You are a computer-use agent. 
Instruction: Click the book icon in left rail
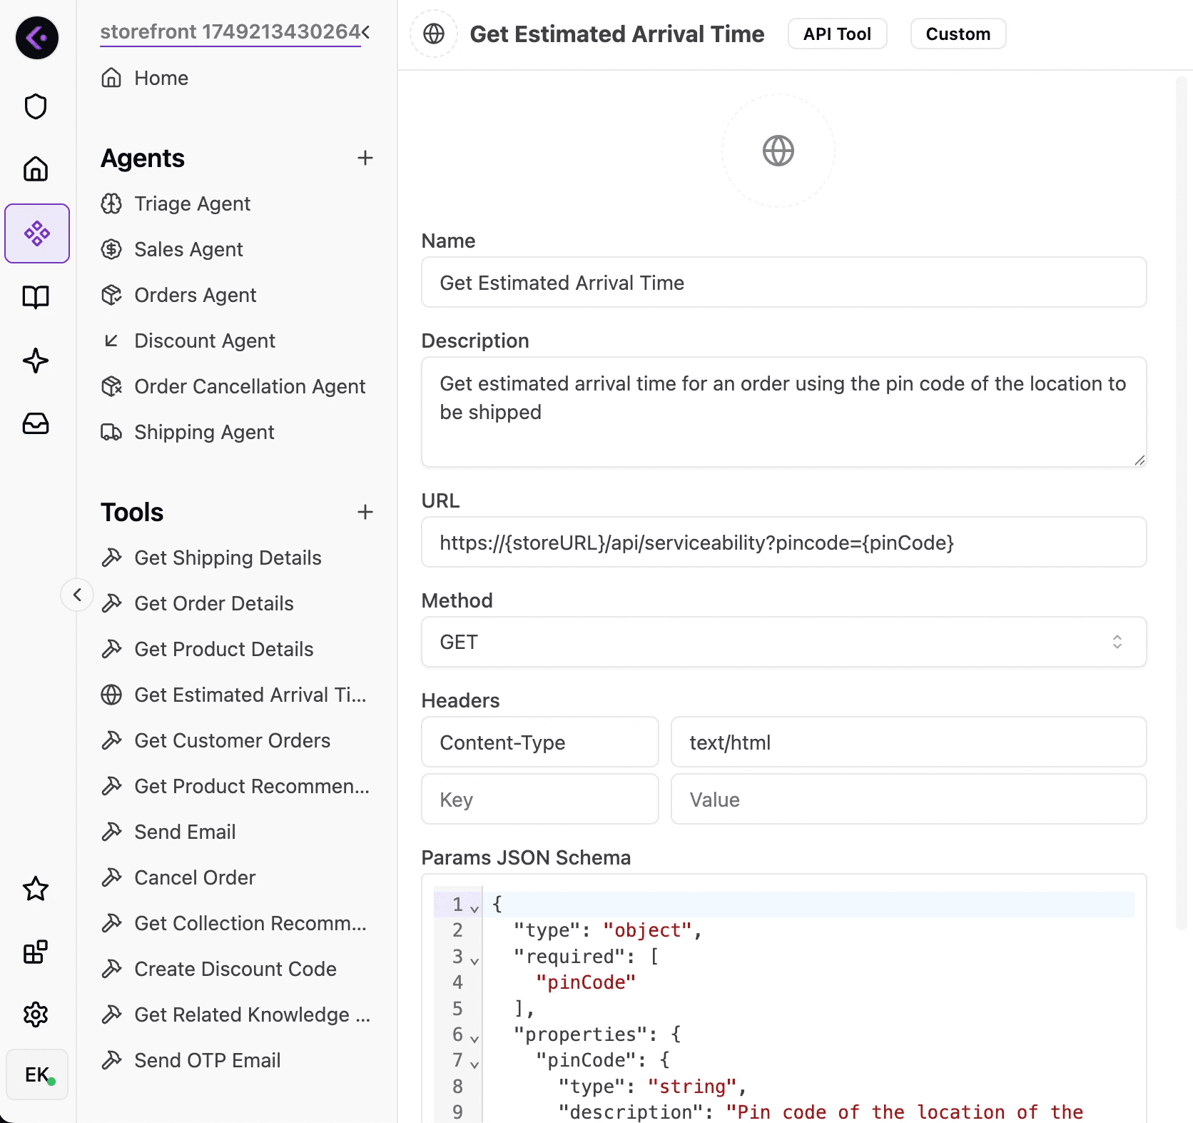(x=36, y=296)
